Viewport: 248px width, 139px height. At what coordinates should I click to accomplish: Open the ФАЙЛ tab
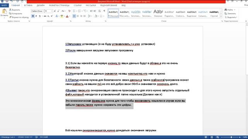coord(4,5)
